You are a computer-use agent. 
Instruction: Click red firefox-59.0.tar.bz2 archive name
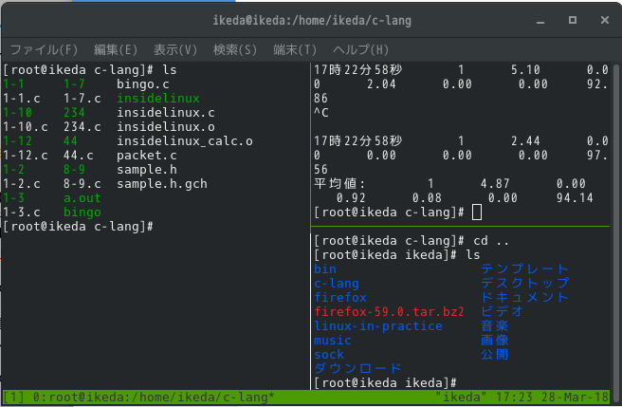[x=389, y=312]
